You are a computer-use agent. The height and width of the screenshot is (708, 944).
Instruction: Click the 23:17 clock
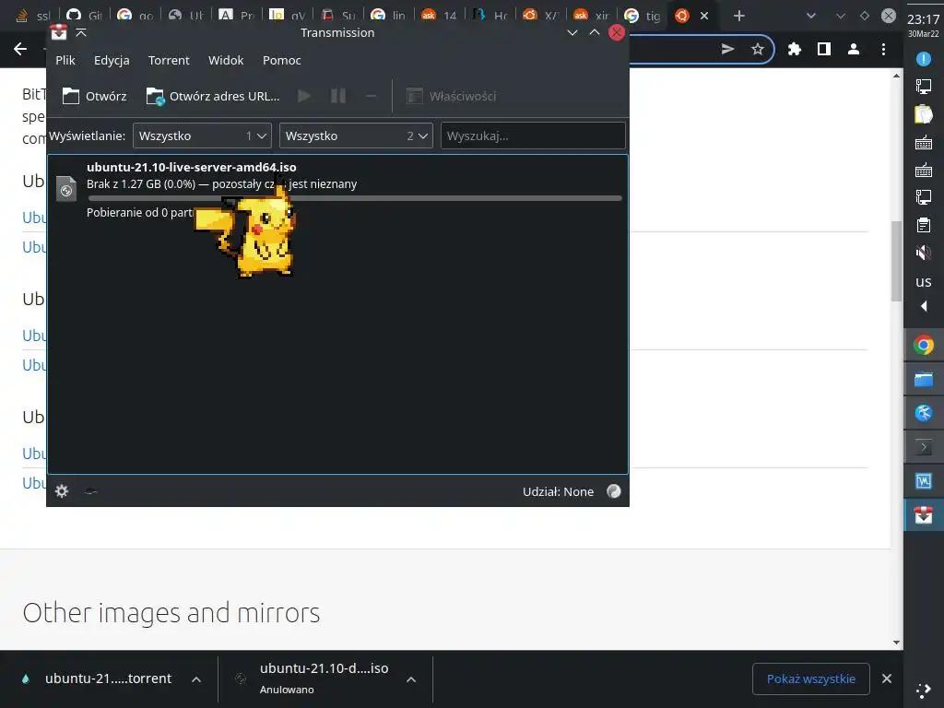click(x=924, y=20)
